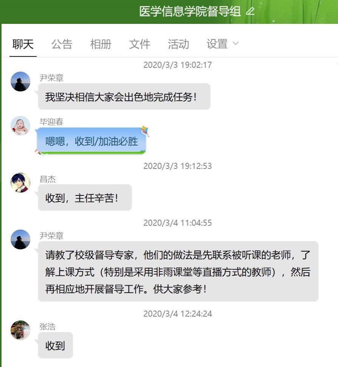The image size is (338, 367).
Task: Open 昌杰's anime avatar
Action: [20, 183]
